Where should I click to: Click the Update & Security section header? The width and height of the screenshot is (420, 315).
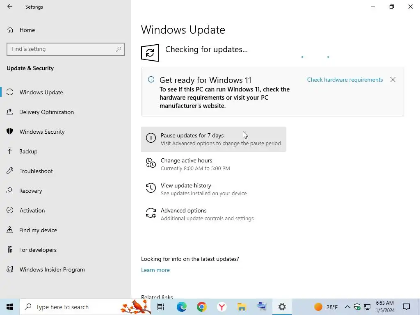pos(30,68)
